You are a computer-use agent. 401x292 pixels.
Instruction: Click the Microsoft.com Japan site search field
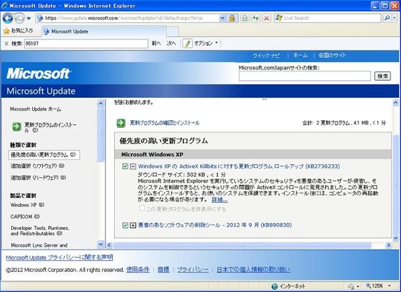(305, 76)
